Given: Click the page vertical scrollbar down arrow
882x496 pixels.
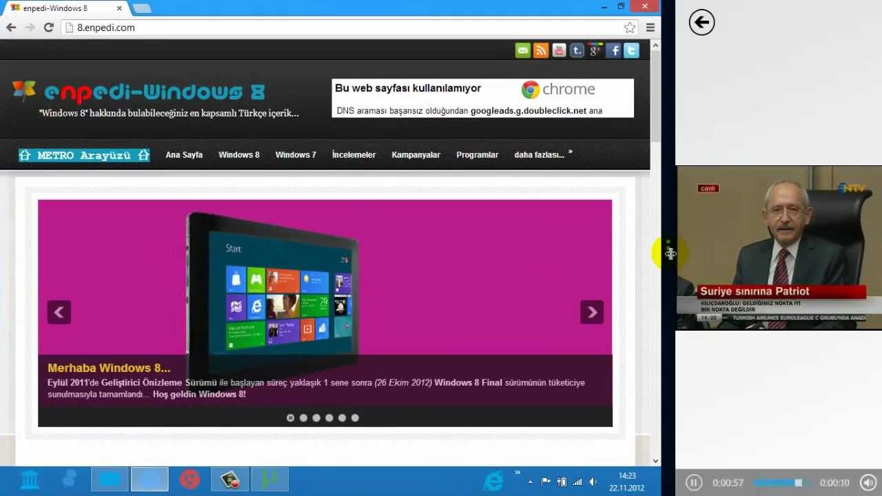Looking at the screenshot, I should [655, 461].
